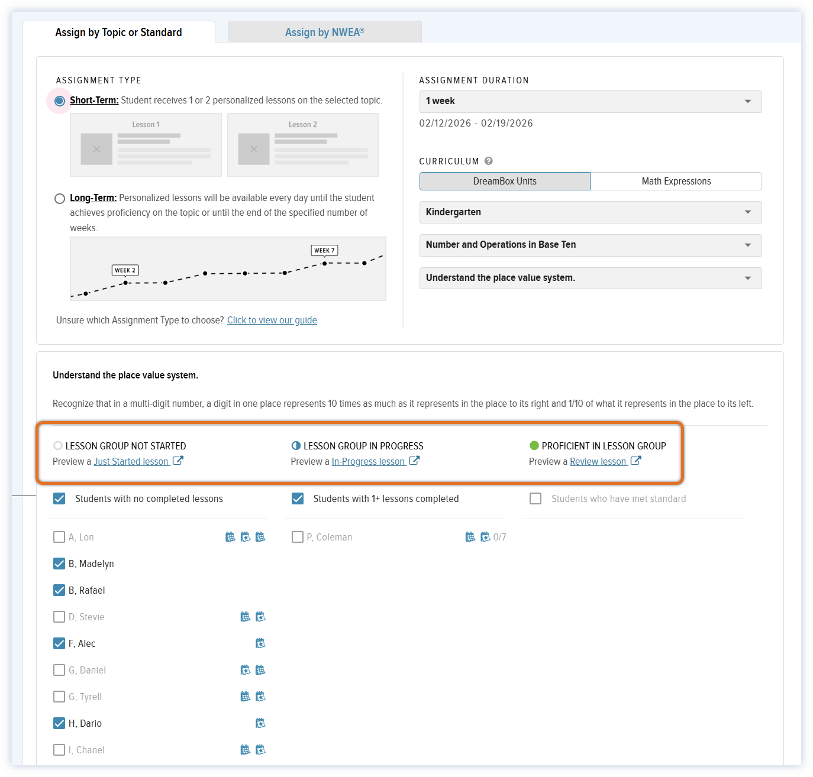
Task: Switch to Assign by Topic or Standard tab
Action: pos(118,33)
